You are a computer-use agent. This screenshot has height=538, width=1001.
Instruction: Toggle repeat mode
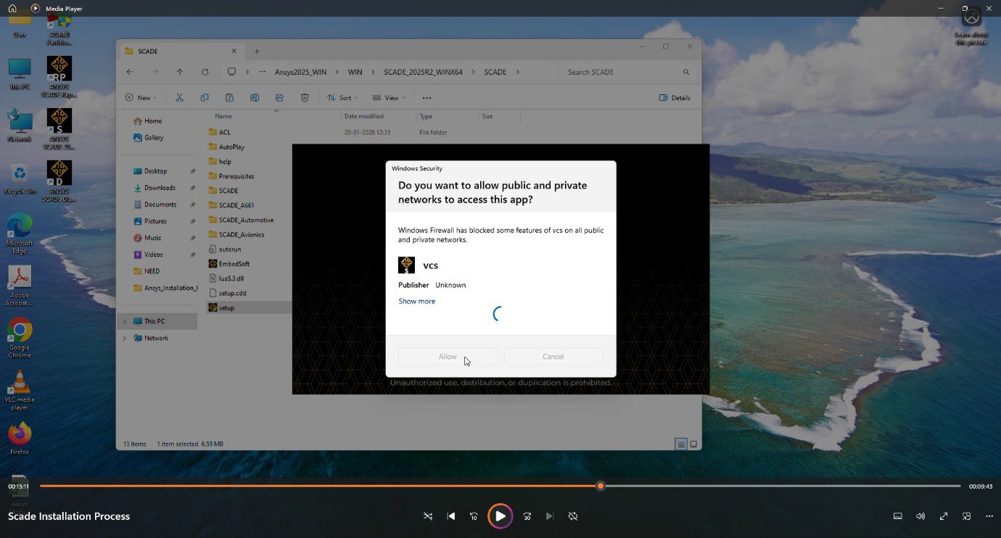click(x=573, y=516)
